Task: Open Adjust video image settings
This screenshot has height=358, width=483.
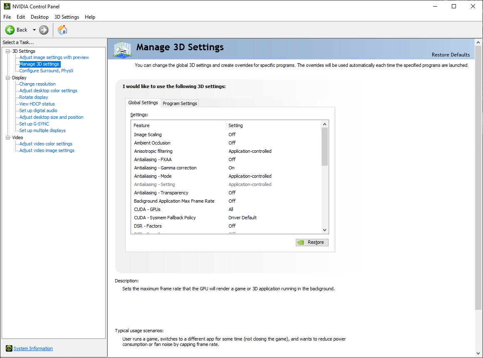Action: pyautogui.click(x=47, y=150)
